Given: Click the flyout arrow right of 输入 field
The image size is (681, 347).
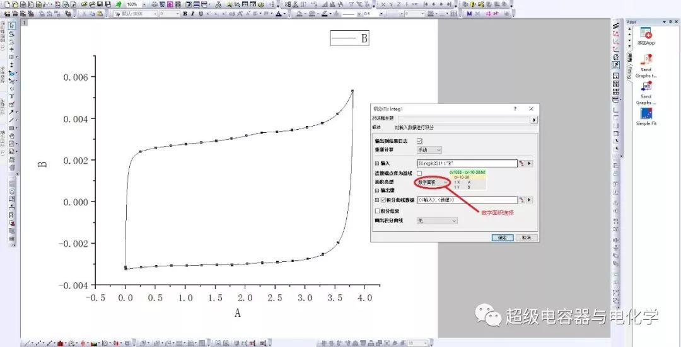Looking at the screenshot, I should click(x=530, y=164).
